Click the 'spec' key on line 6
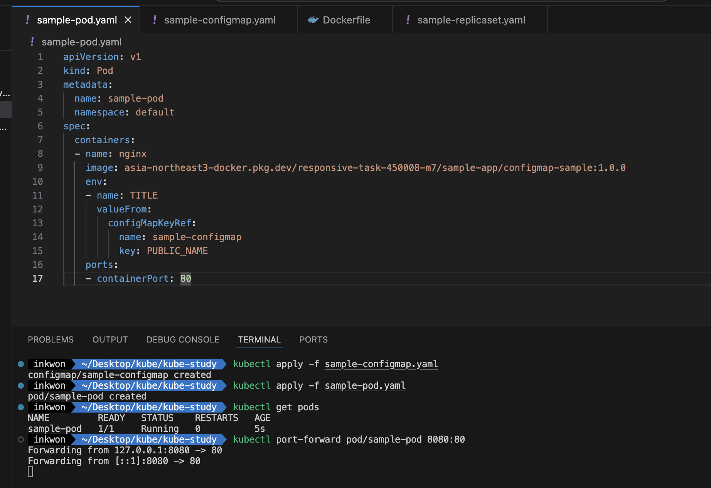 click(x=74, y=126)
